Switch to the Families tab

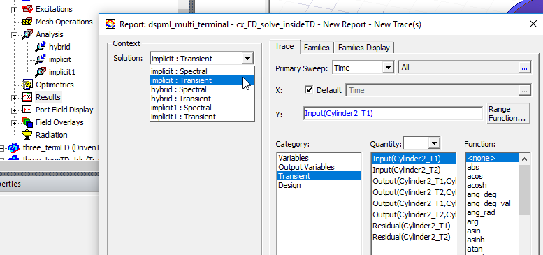point(317,48)
